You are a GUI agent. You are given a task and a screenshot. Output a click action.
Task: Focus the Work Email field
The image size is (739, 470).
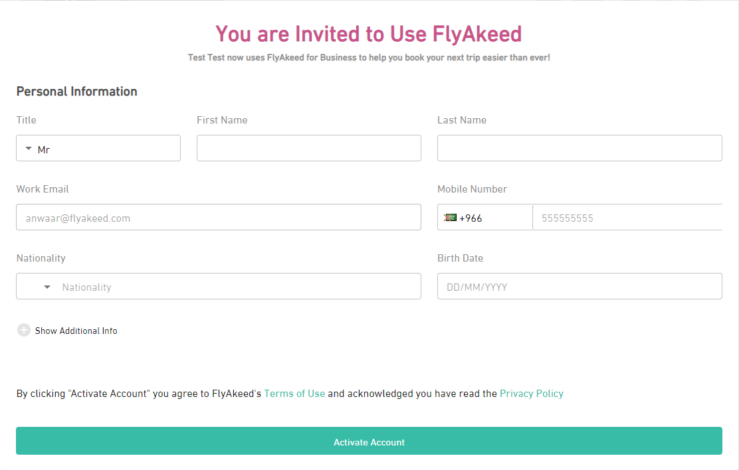point(219,217)
